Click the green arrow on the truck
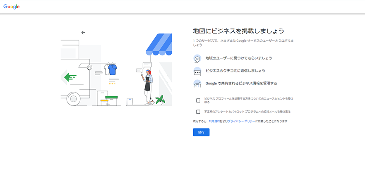The image size is (365, 186). point(70,77)
